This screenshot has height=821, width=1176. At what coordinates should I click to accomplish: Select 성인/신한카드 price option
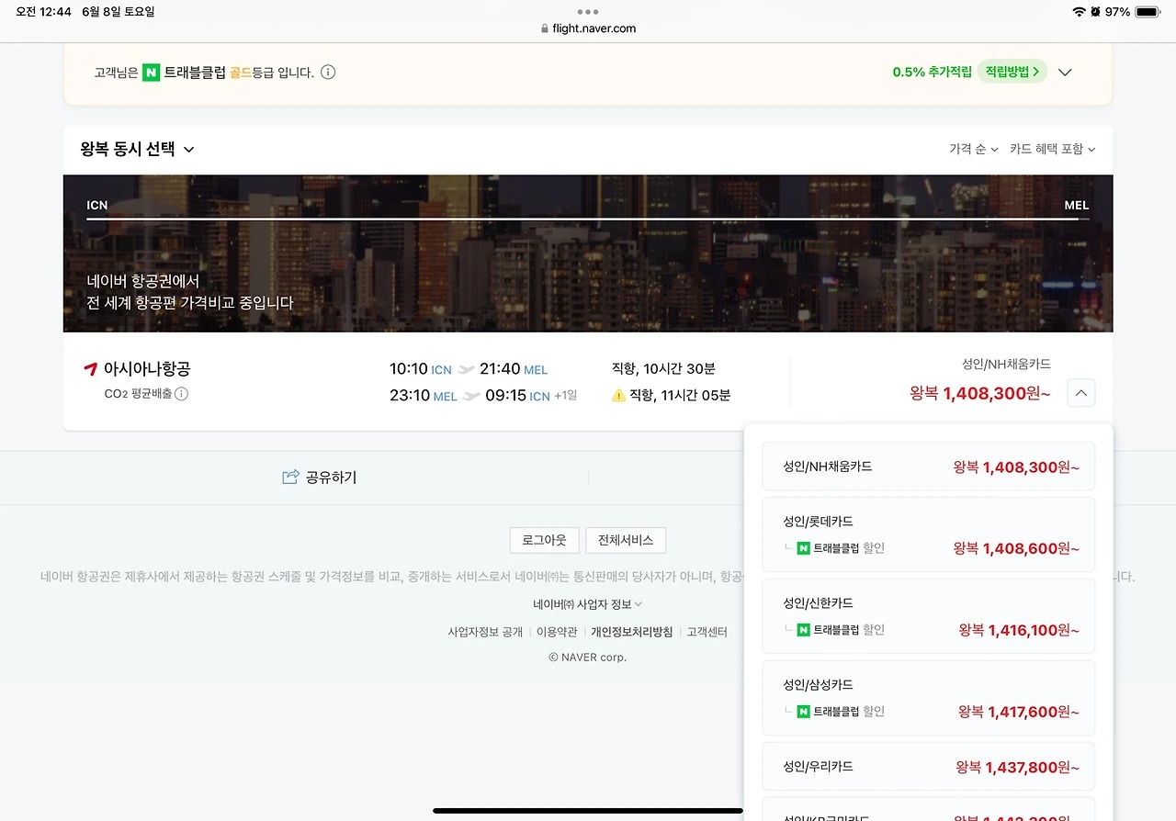coord(928,616)
